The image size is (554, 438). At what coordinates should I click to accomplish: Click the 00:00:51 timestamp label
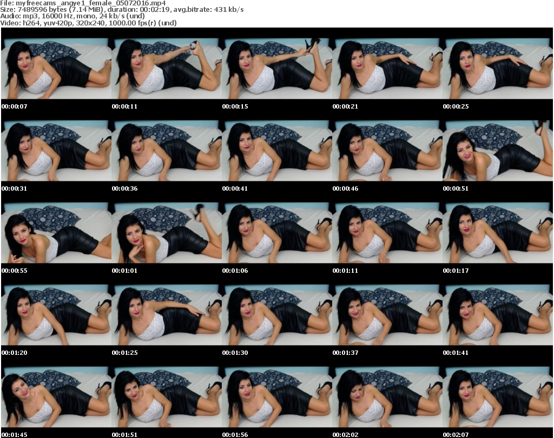point(456,188)
